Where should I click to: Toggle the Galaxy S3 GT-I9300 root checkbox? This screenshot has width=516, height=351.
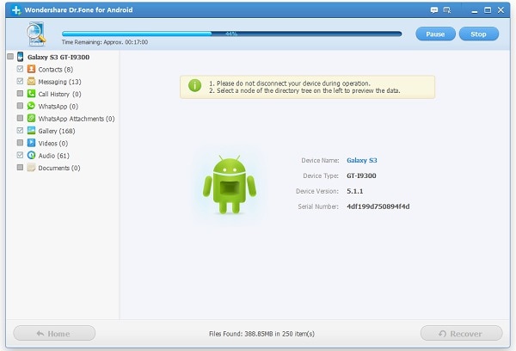[x=10, y=56]
